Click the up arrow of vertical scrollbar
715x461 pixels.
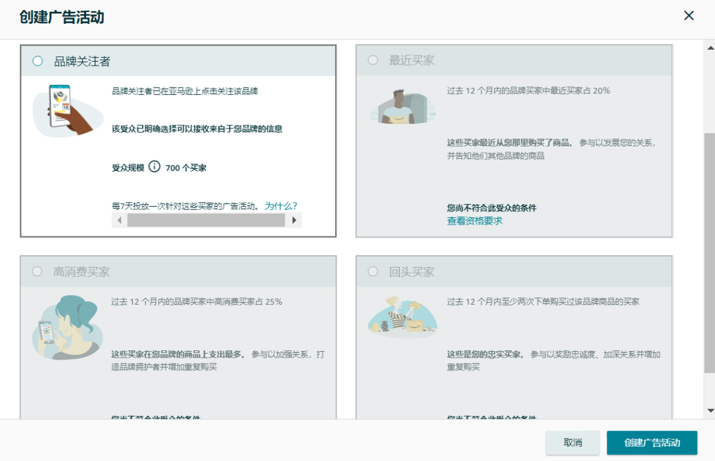710,47
